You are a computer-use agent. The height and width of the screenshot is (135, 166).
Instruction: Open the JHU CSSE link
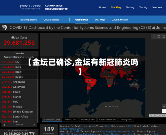point(74,131)
